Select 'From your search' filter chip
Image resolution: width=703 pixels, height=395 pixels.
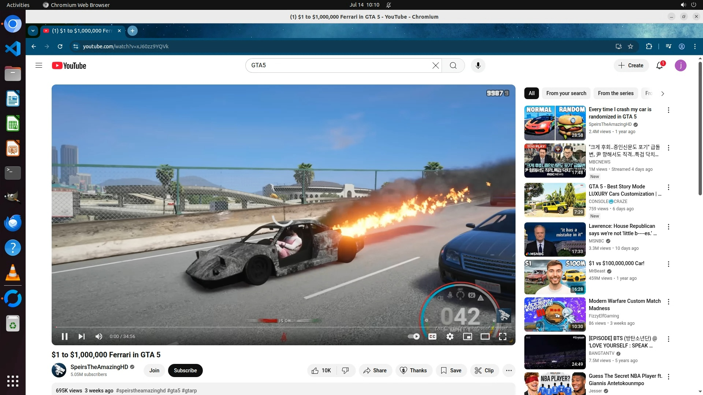coord(566,93)
